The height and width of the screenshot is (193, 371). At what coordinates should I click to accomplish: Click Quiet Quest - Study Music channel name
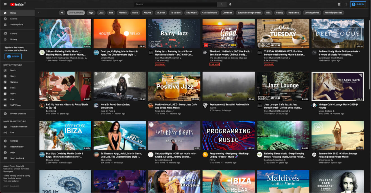coord(331,58)
